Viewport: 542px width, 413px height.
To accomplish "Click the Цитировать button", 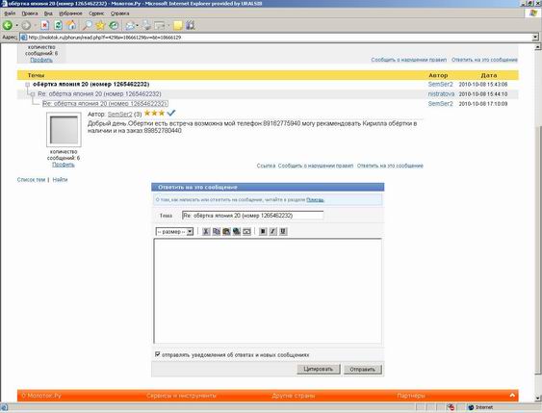I will 318,369.
